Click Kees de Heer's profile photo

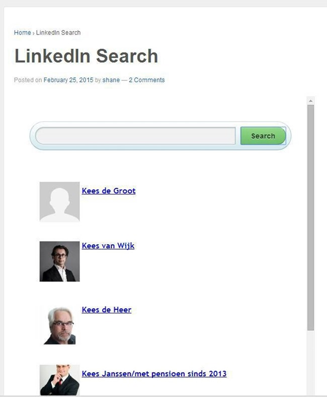[60, 325]
